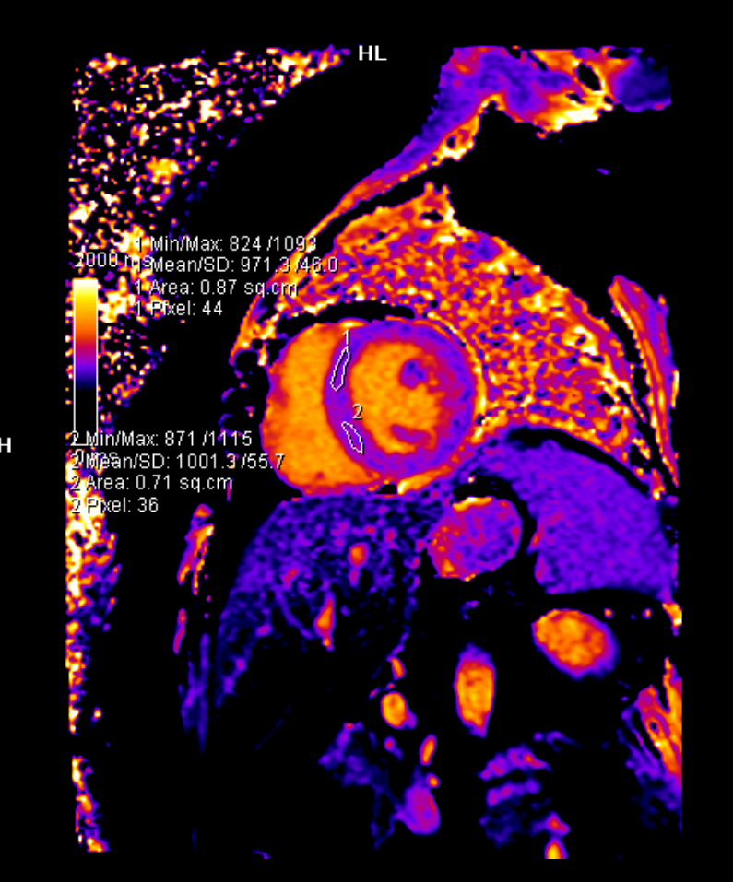Screen dimensions: 733x882
Task: Select ROI 2 Min/Max 871/1115 annotation
Action: [161, 438]
